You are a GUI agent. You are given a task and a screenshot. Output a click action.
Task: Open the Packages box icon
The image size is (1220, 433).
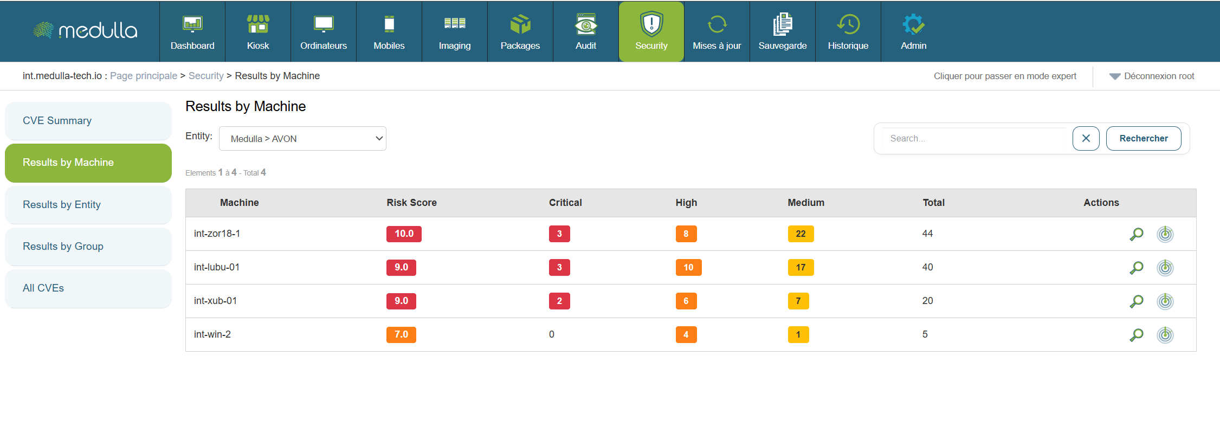tap(520, 25)
